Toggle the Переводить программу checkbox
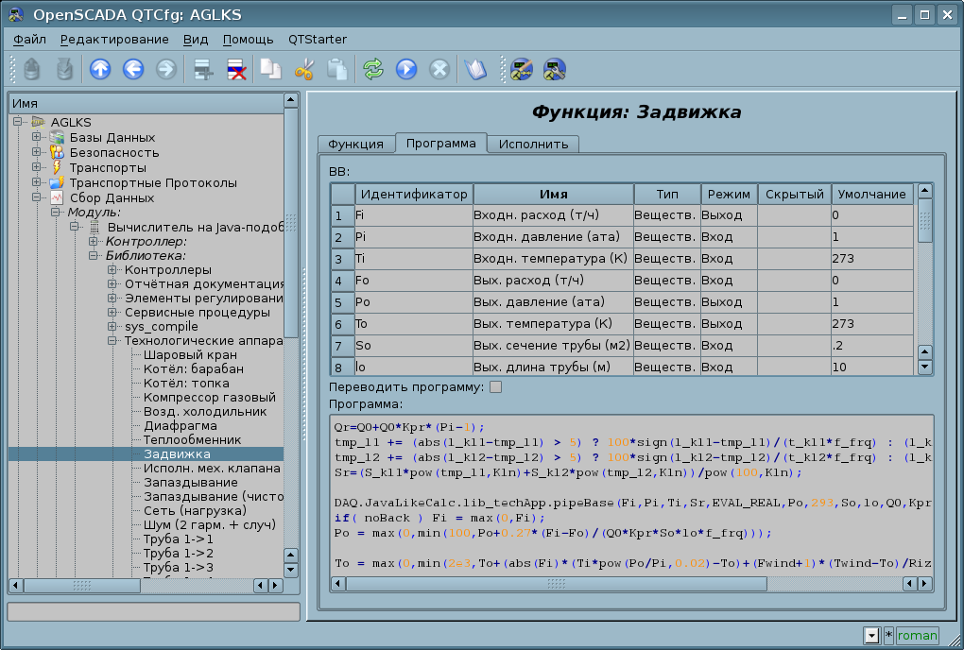The width and height of the screenshot is (964, 650). coord(495,387)
